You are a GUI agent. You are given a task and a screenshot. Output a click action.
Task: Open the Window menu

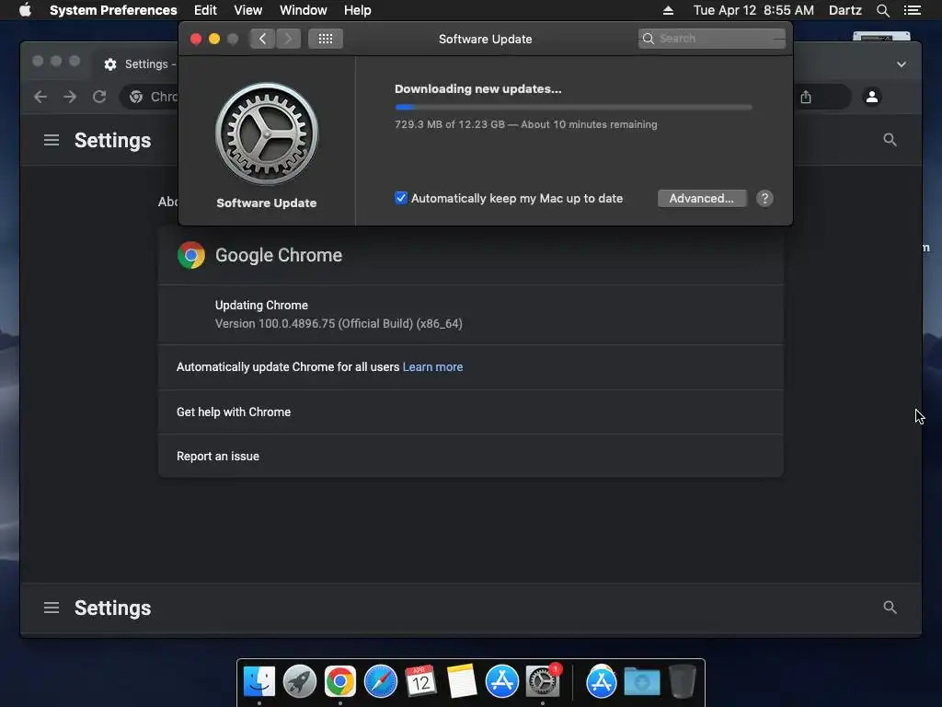(x=303, y=10)
